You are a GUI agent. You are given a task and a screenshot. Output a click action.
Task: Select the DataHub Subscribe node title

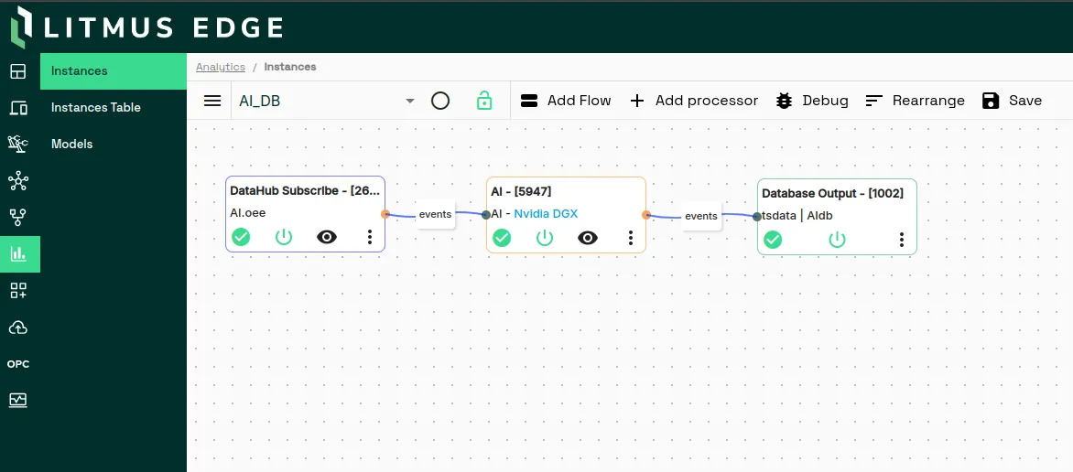[x=305, y=191]
